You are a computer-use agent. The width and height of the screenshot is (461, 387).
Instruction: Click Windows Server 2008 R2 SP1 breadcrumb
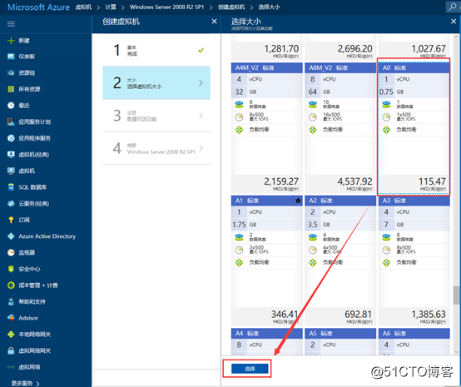pos(166,7)
